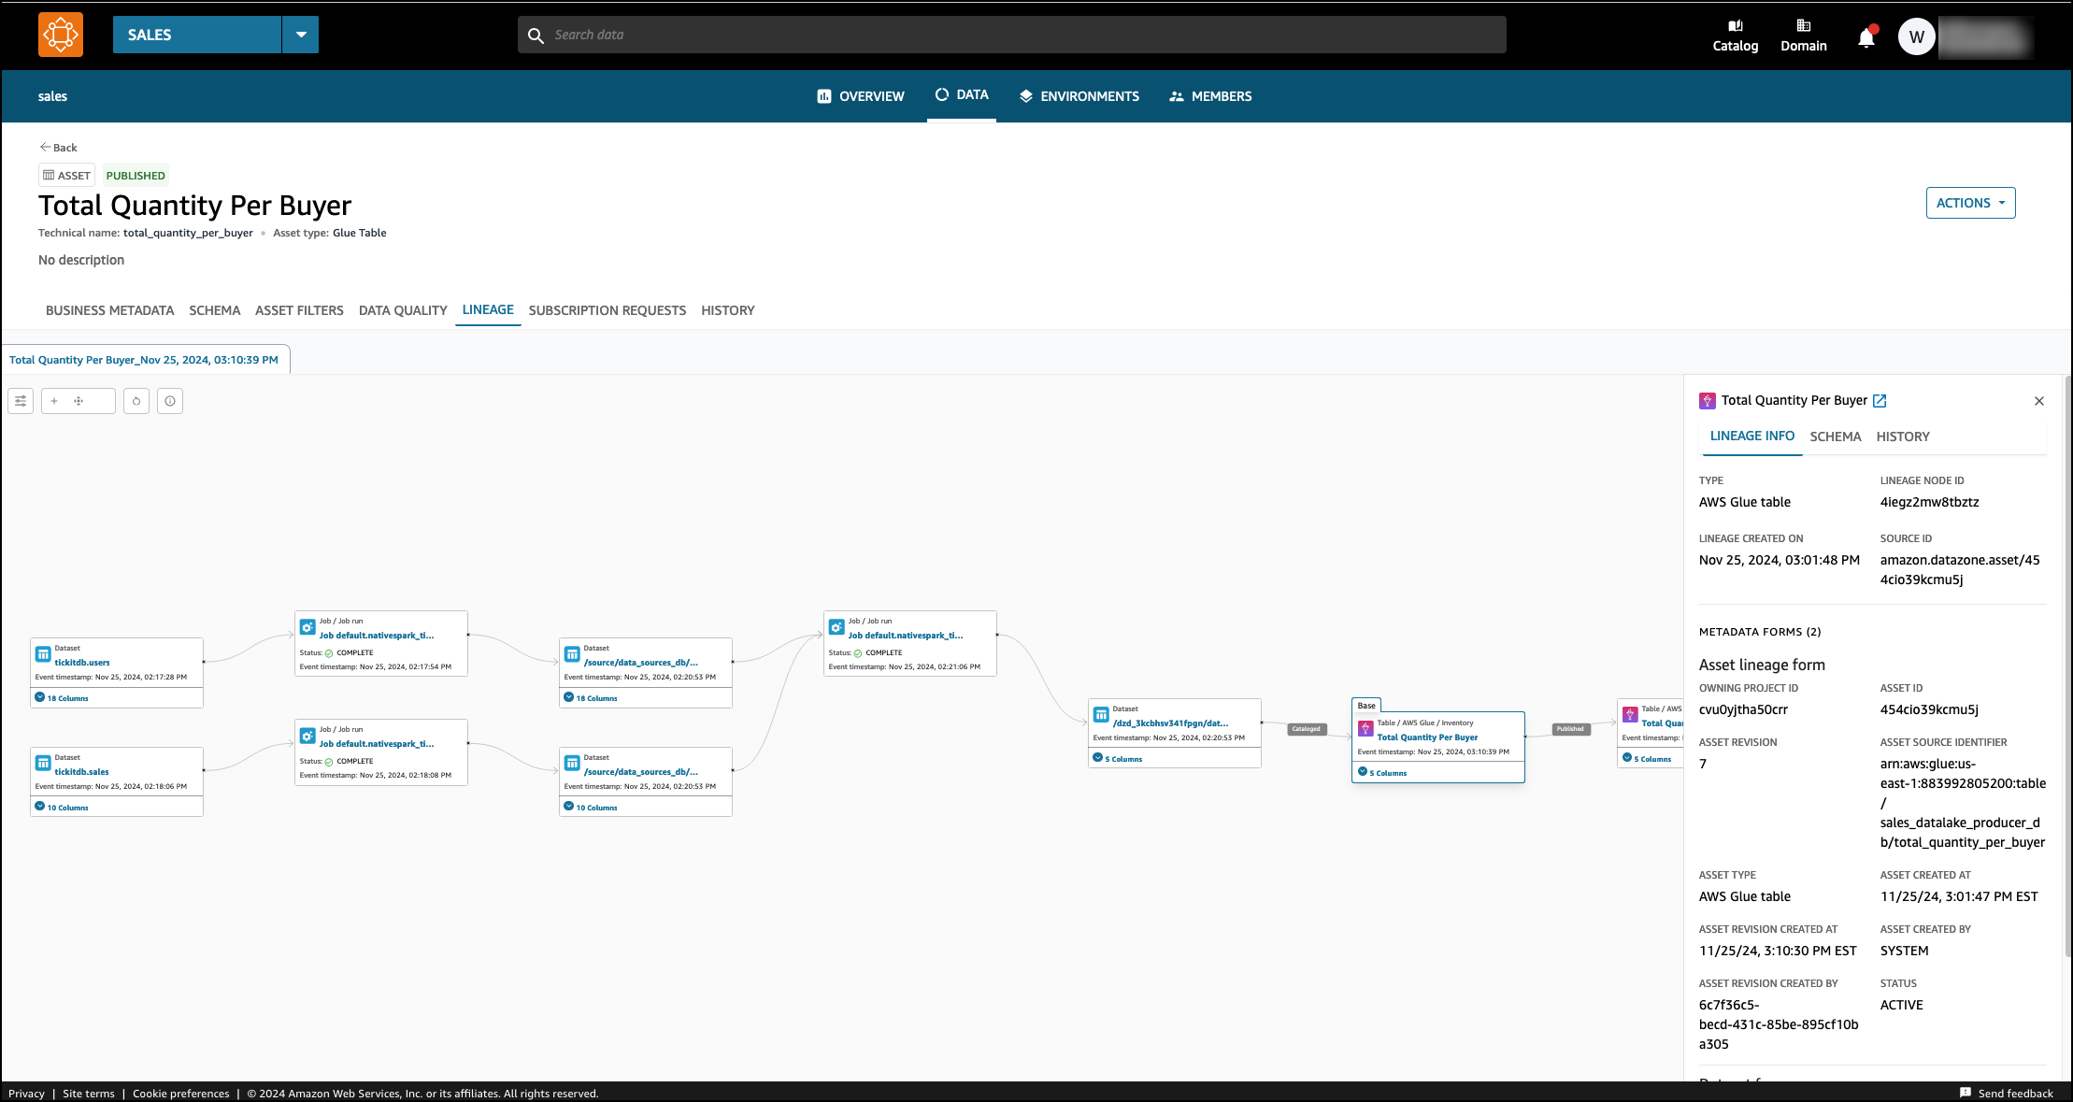Screen dimensions: 2073x1102
Task: Open lineage graph filter settings icon
Action: point(21,401)
